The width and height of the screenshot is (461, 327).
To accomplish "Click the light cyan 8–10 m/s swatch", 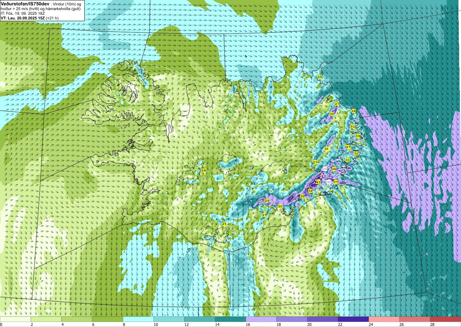I will pyautogui.click(x=138, y=319).
